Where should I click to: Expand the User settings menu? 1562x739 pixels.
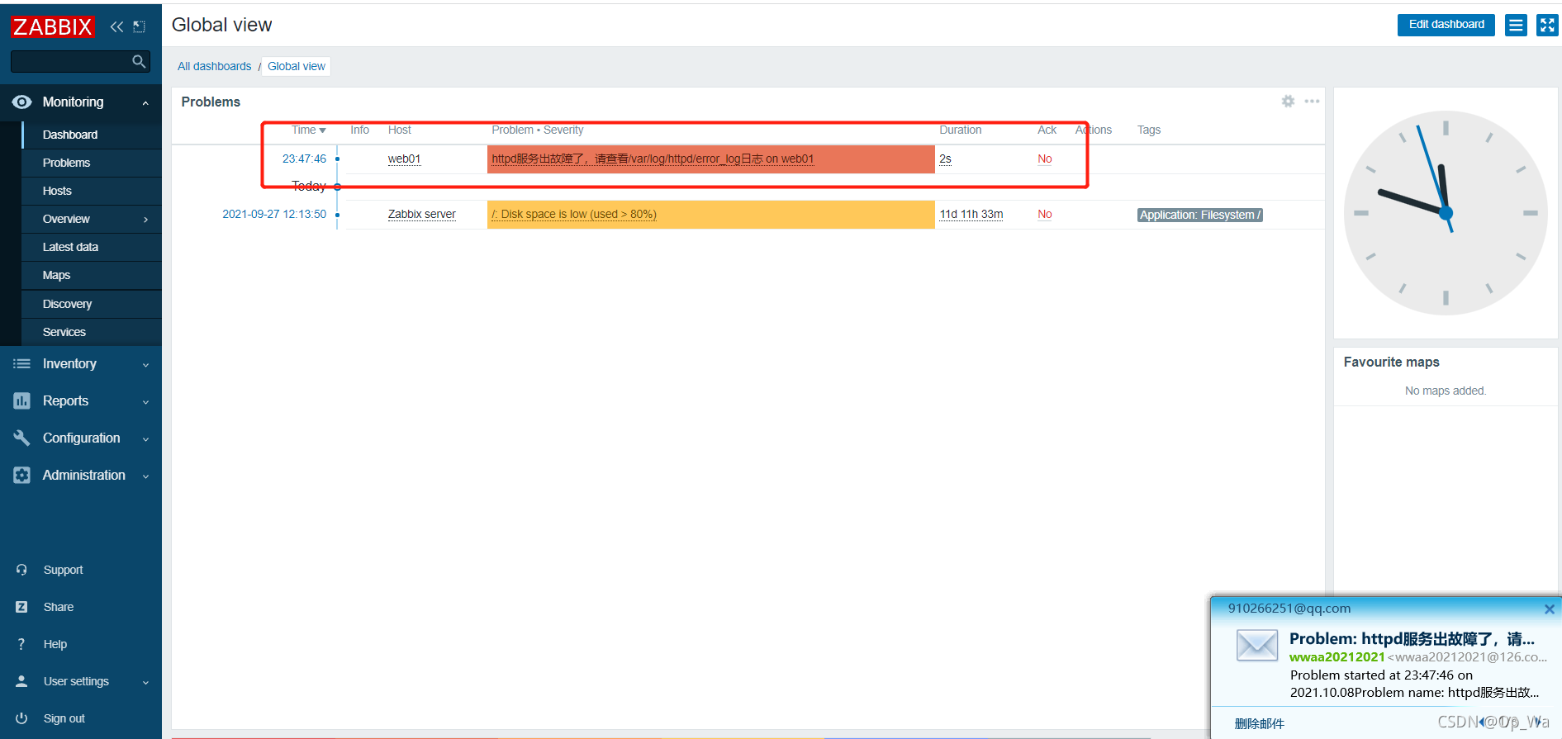click(145, 682)
